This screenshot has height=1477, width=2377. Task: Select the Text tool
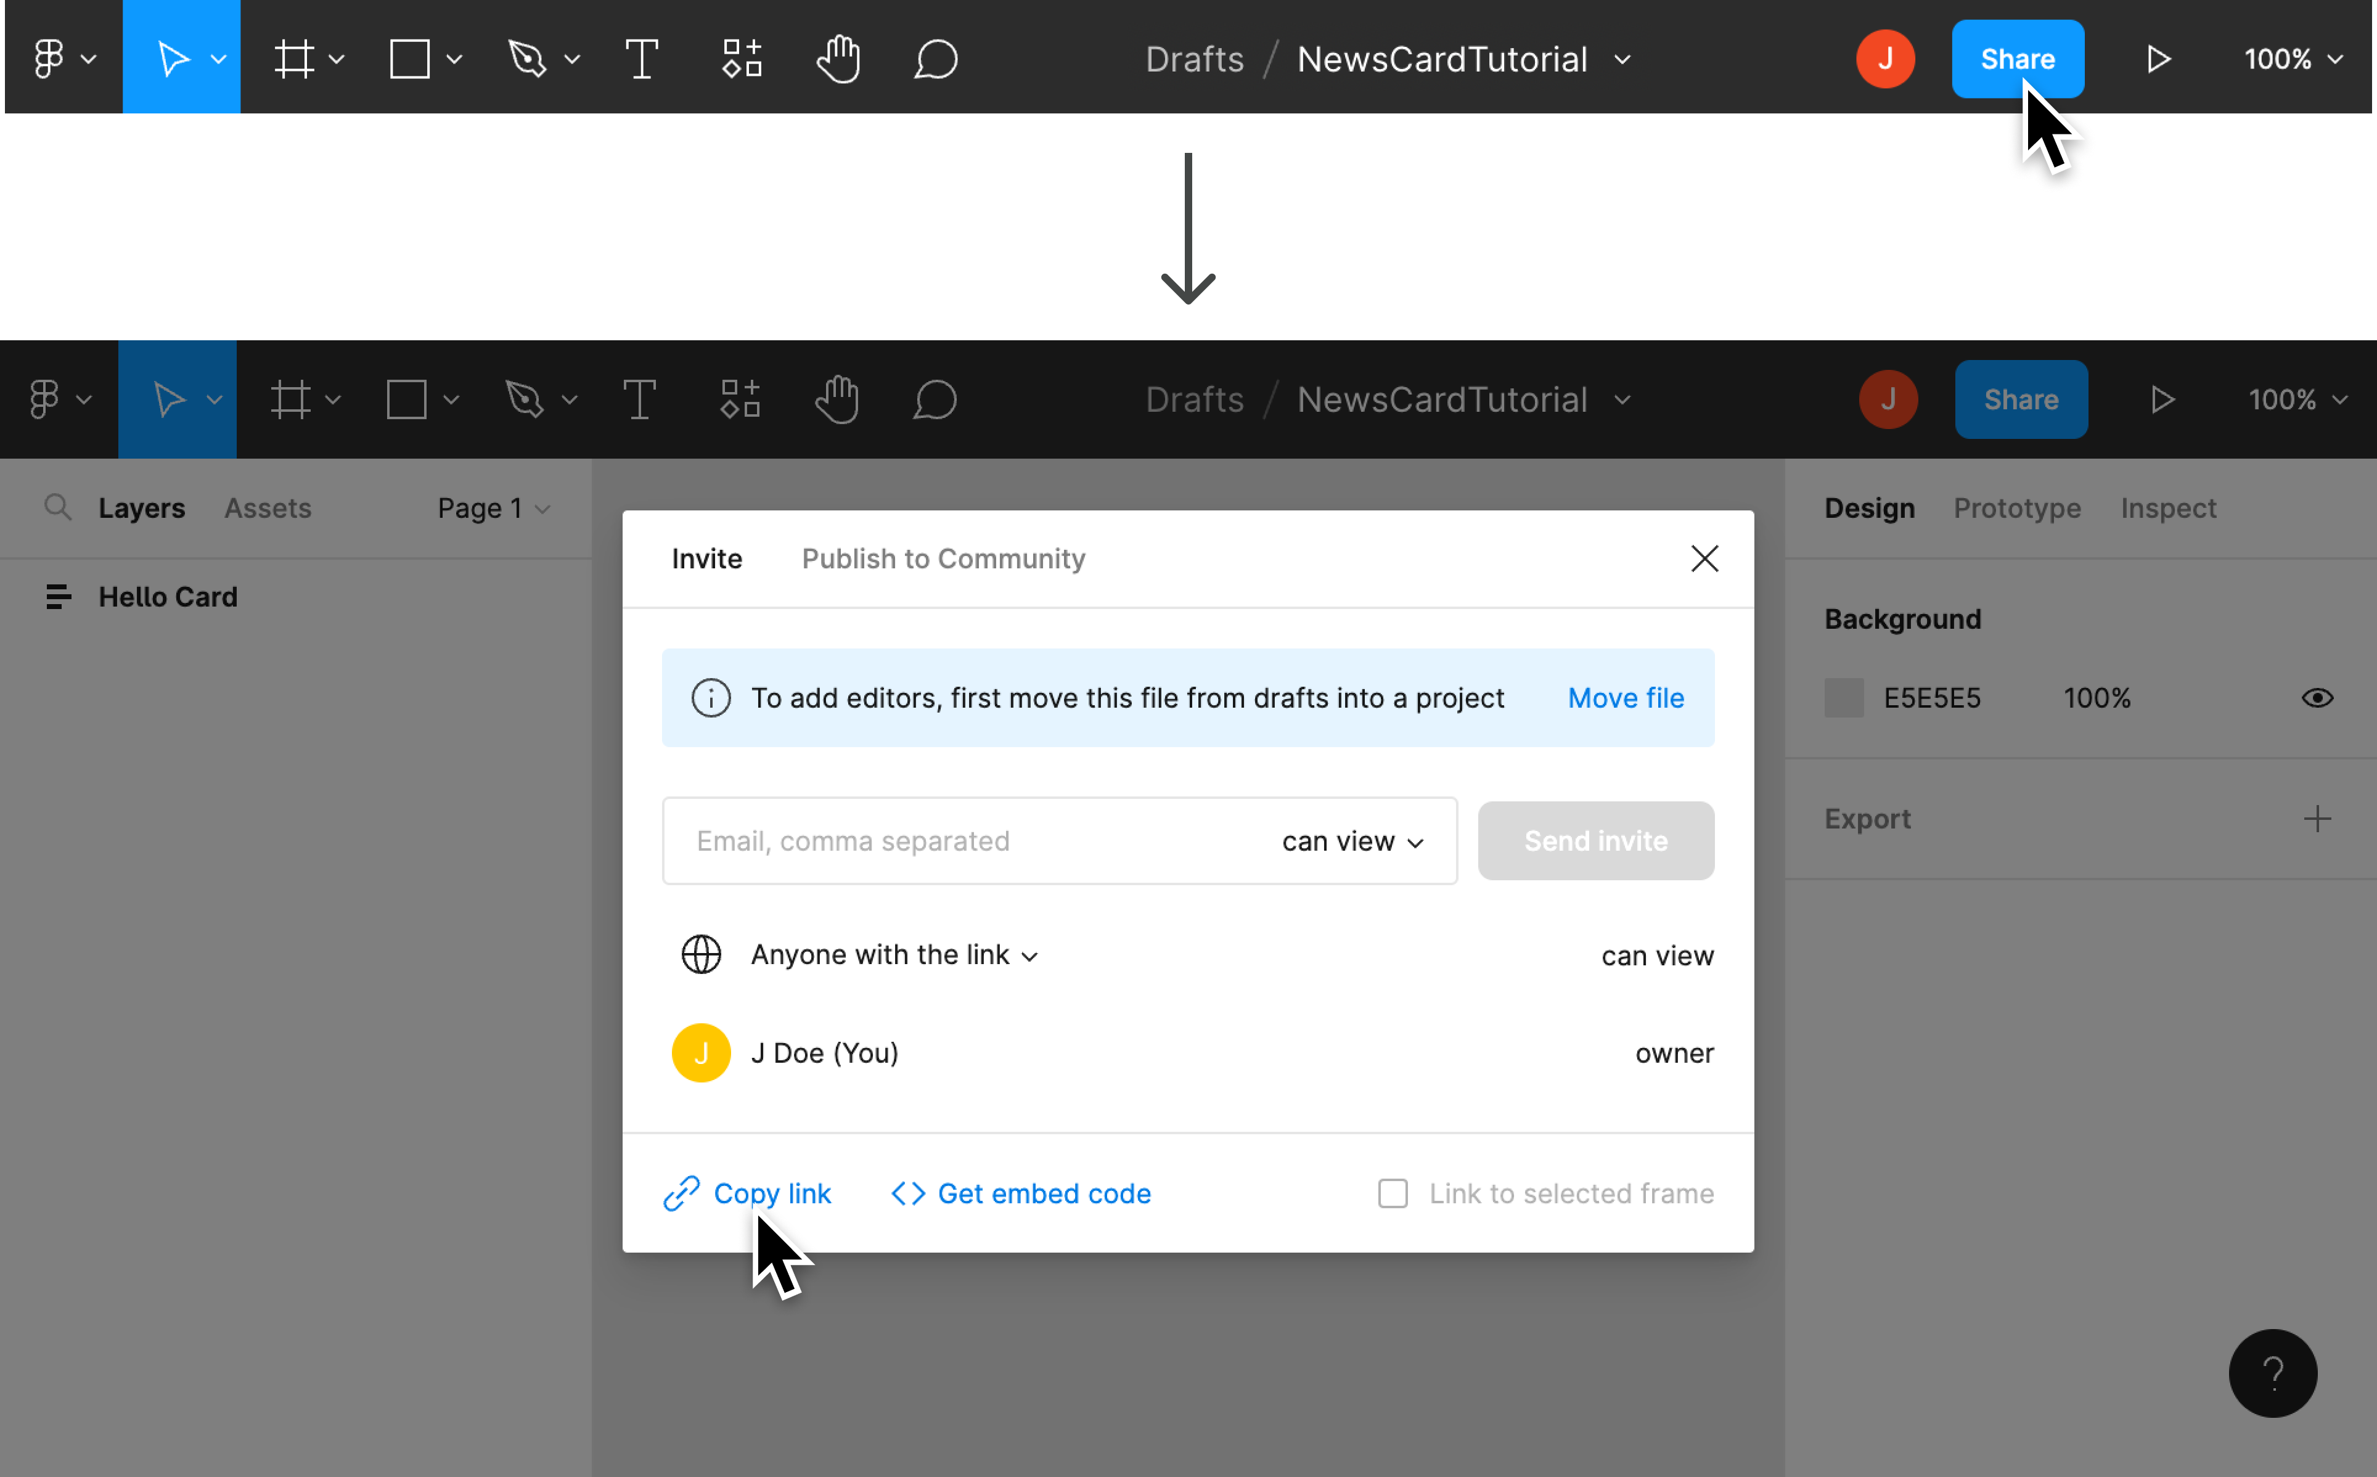click(643, 398)
